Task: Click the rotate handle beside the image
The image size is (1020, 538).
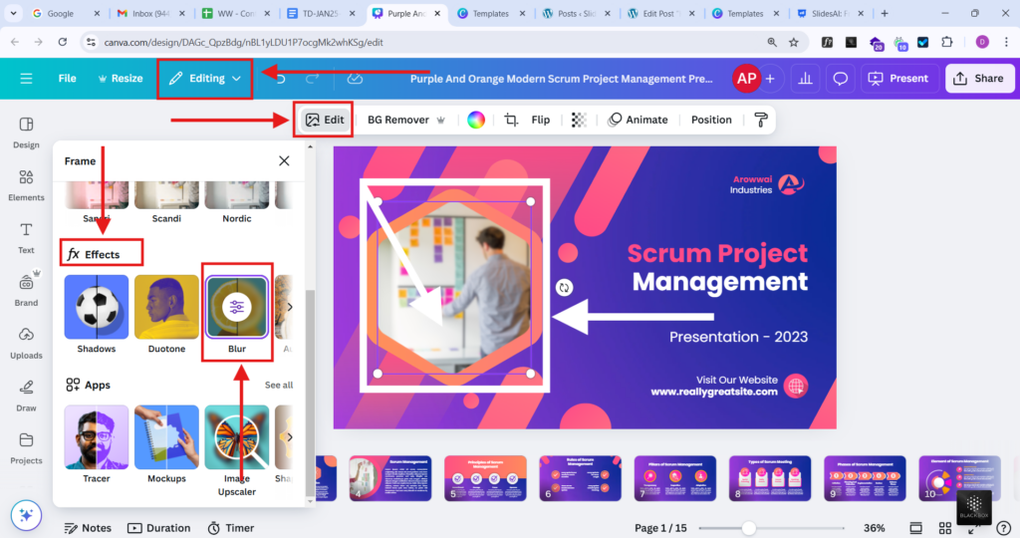Action: pos(564,288)
